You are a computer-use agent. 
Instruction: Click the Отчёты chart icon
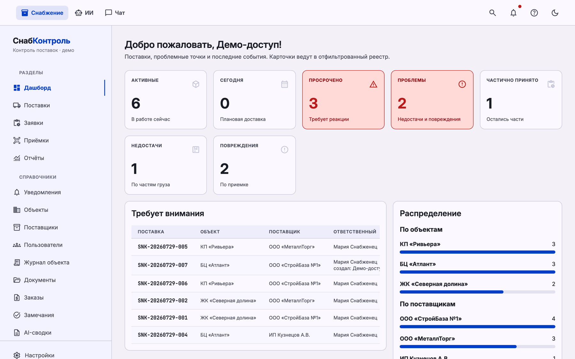point(17,158)
